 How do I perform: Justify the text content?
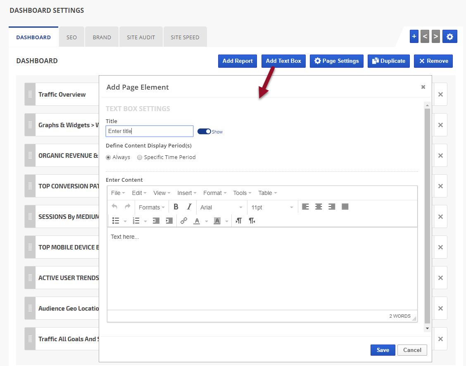click(345, 207)
